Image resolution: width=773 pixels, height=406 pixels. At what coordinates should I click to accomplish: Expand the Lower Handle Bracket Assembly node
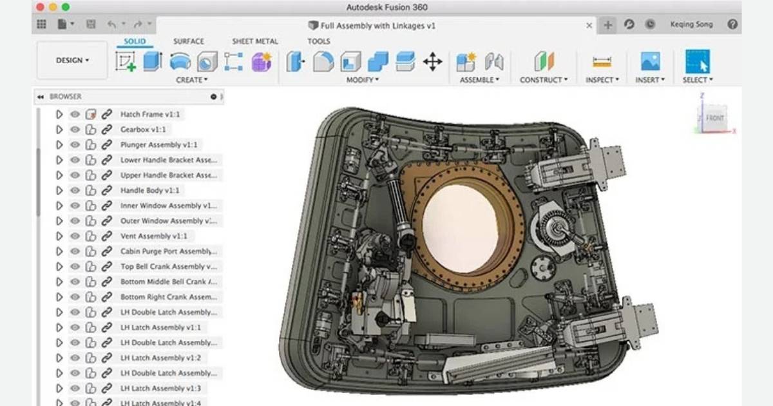point(59,160)
